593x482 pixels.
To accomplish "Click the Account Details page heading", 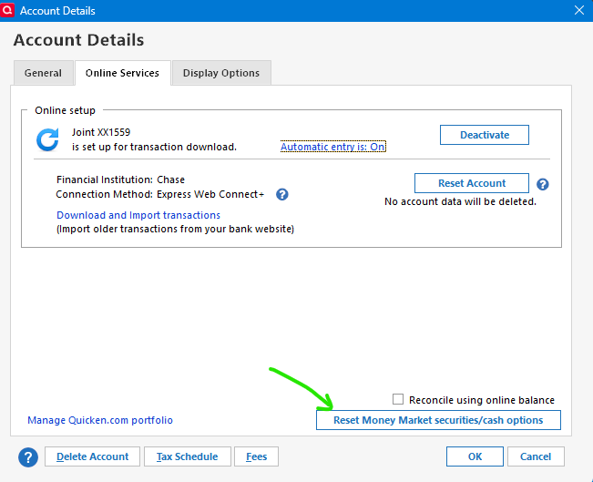I will coord(78,40).
